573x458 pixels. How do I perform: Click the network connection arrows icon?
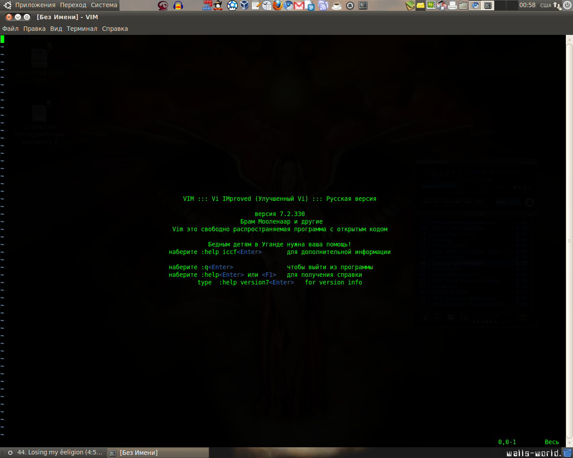[556, 5]
